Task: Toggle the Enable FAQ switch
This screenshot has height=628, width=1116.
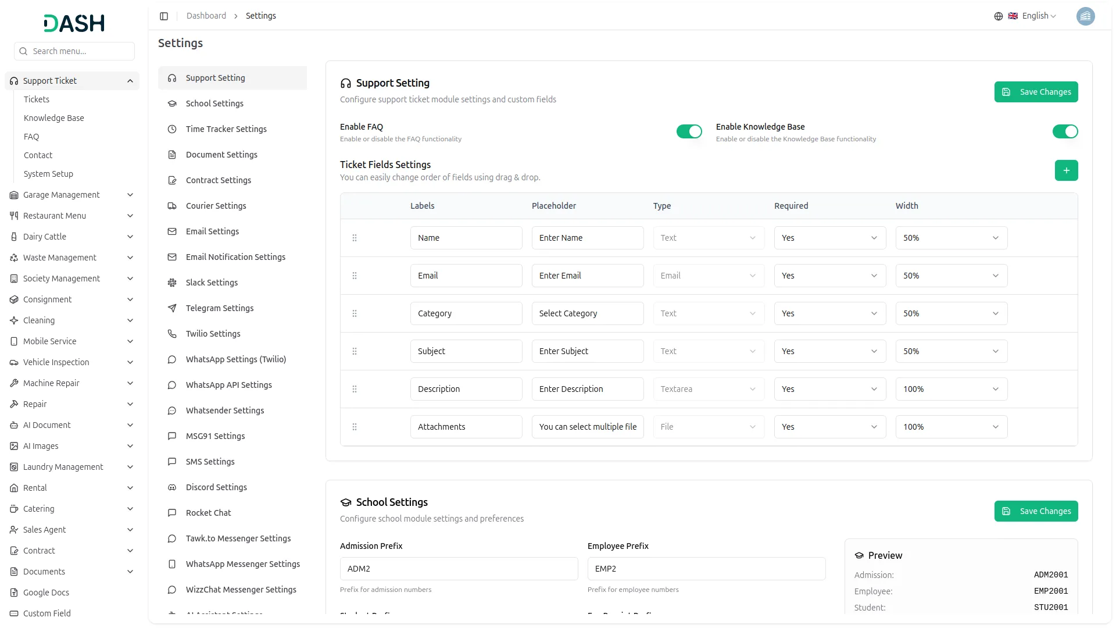Action: pos(689,131)
